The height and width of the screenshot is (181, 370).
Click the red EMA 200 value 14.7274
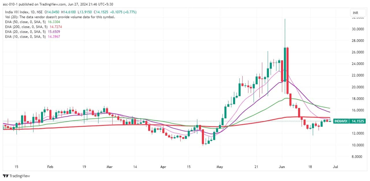[x=56, y=27]
